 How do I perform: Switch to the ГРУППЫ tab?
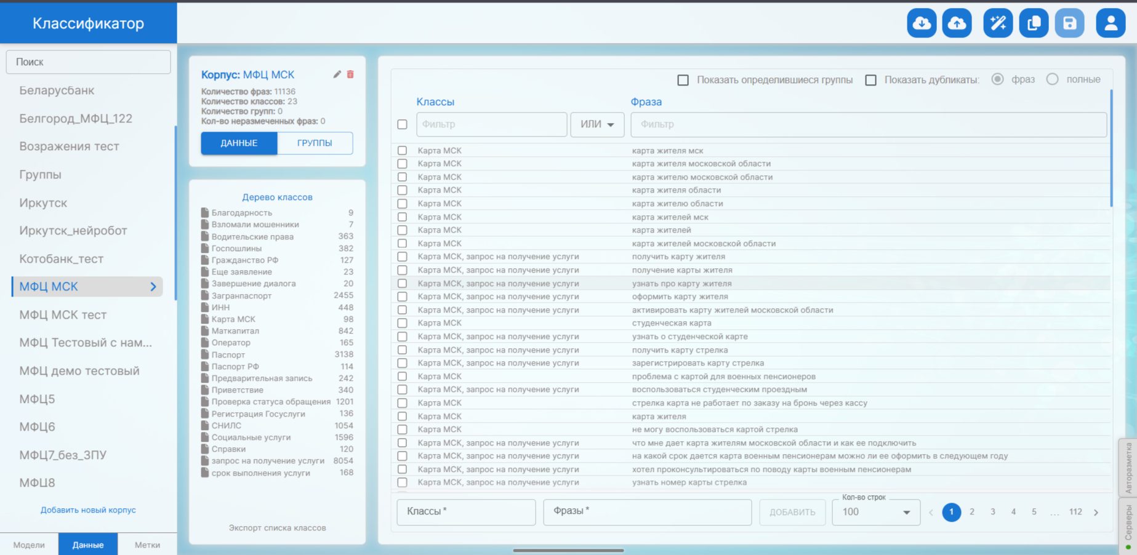coord(315,143)
